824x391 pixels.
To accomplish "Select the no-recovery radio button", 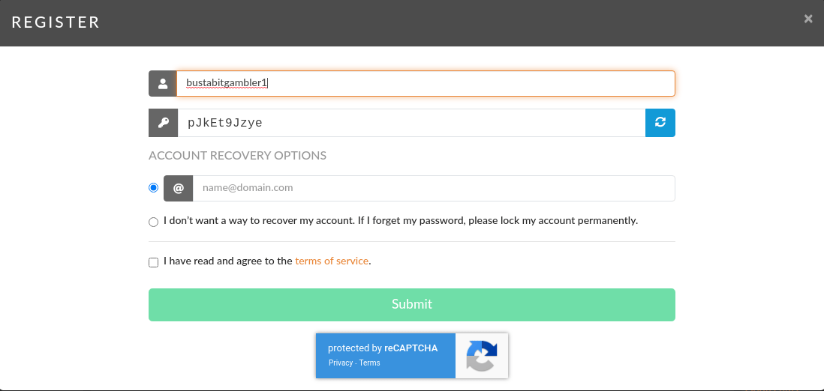I will tap(153, 222).
